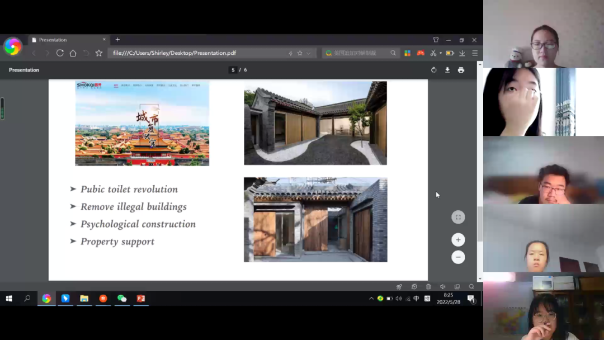Reload the page in the browser

(60, 53)
